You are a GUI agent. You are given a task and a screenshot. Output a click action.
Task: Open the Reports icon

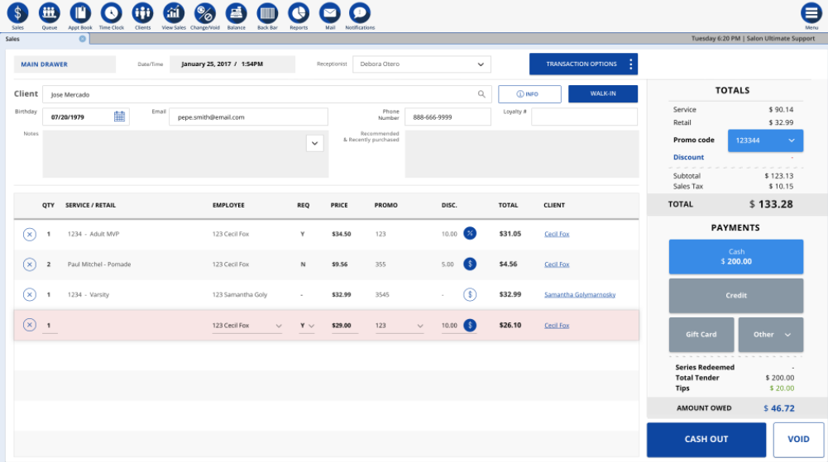pos(299,12)
